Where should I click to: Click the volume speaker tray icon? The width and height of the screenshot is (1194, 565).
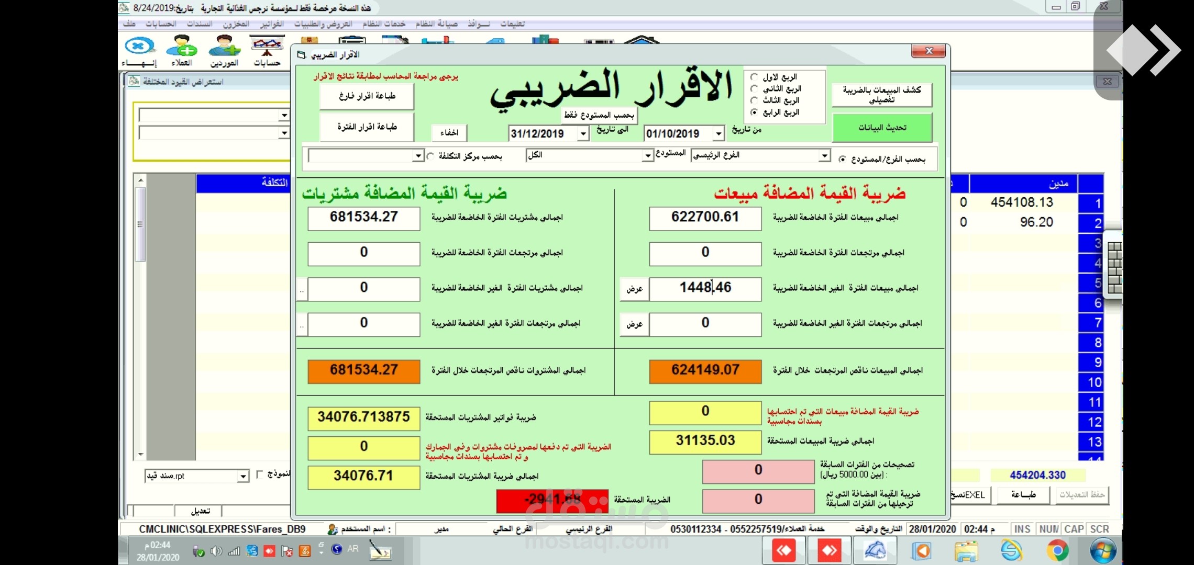[x=216, y=551]
